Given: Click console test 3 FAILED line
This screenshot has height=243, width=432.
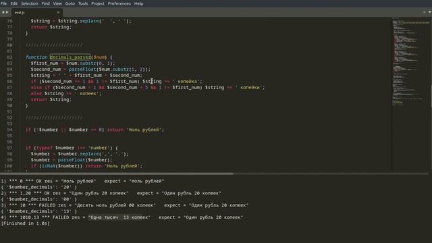Looking at the screenshot, I should (124, 205).
